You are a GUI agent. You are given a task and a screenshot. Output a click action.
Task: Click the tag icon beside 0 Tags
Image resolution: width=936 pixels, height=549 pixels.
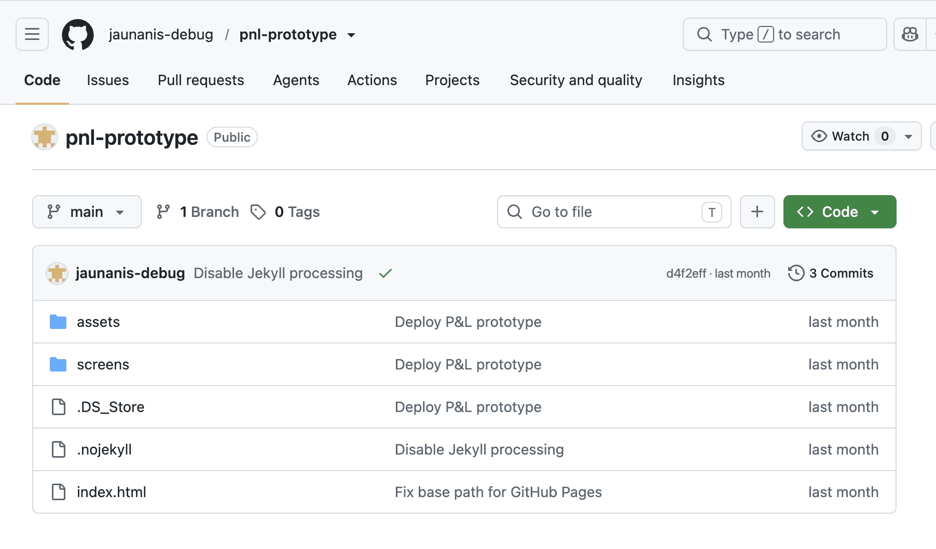point(258,212)
